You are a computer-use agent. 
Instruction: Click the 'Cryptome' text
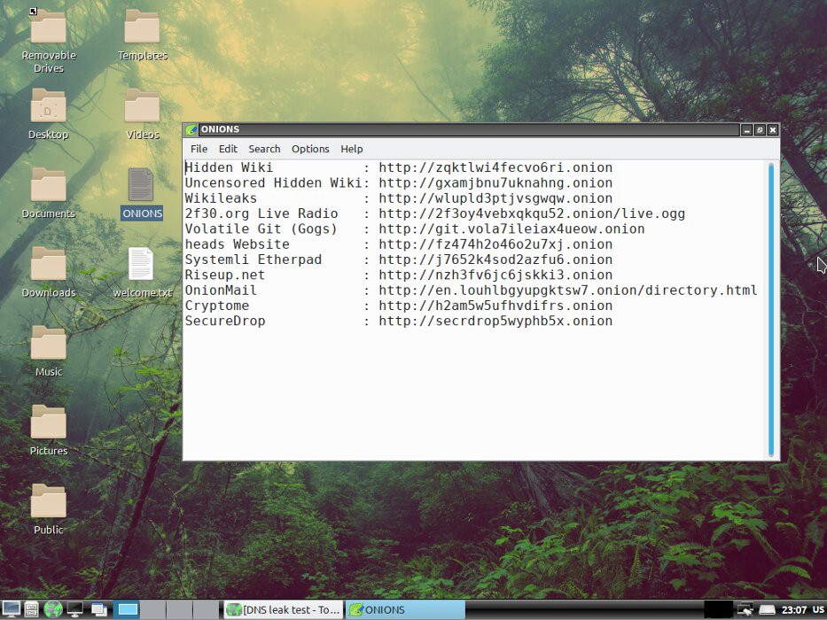click(x=217, y=306)
